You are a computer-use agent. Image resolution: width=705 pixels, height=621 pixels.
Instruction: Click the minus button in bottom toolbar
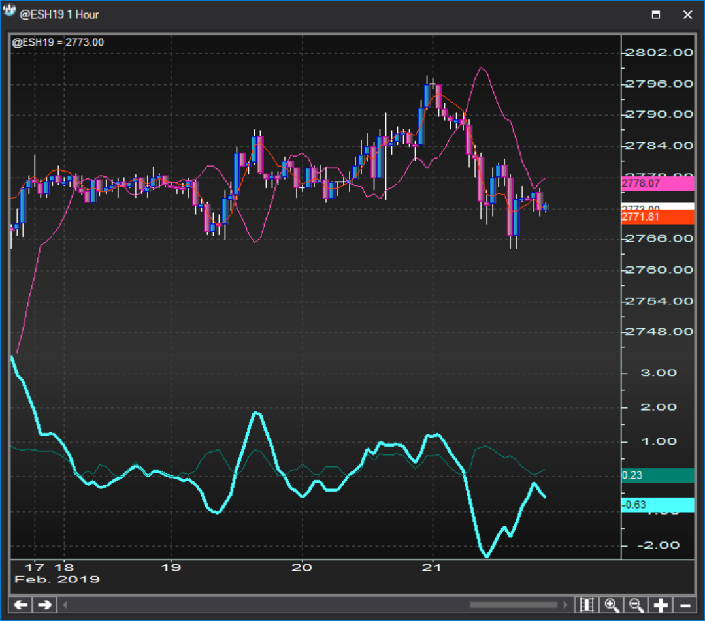pos(685,605)
